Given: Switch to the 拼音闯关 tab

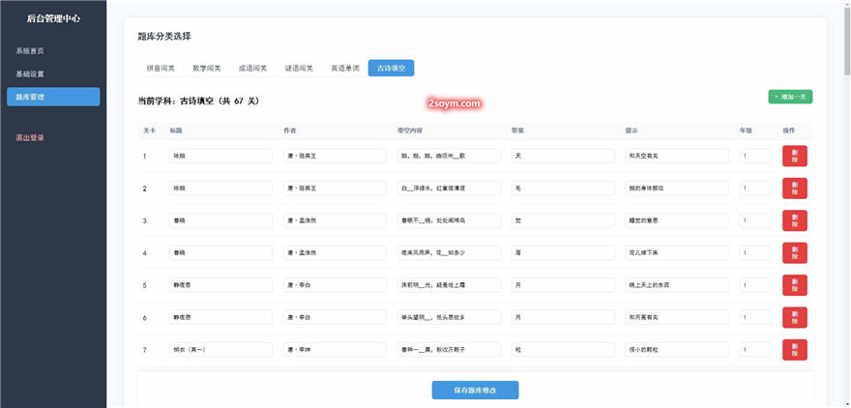Looking at the screenshot, I should click(x=161, y=69).
